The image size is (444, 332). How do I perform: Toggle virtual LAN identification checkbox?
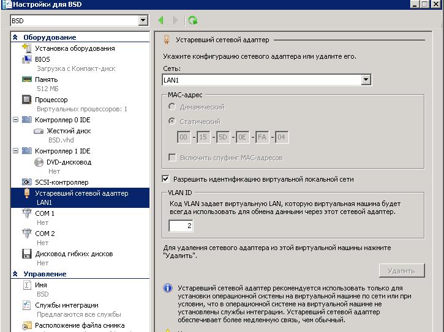tap(165, 179)
